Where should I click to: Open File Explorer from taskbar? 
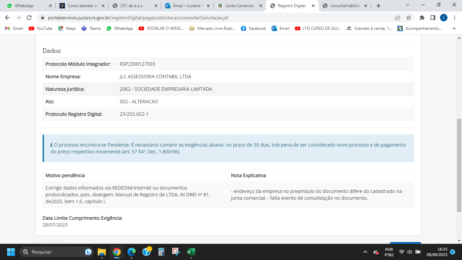[x=102, y=252]
